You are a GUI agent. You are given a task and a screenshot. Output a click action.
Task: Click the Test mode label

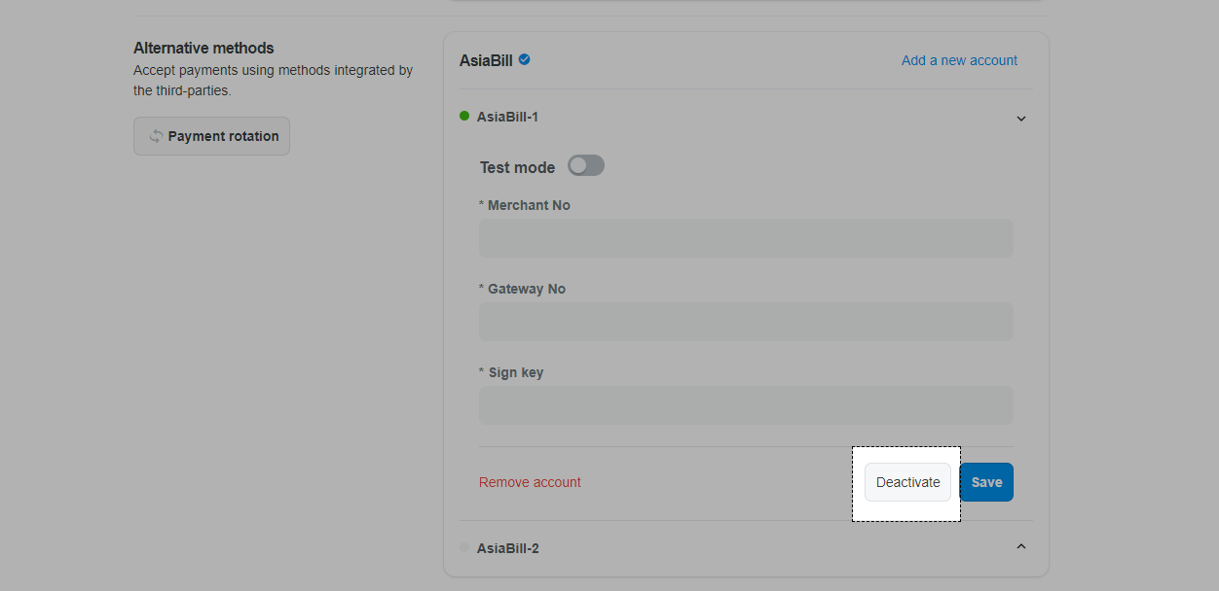(517, 167)
